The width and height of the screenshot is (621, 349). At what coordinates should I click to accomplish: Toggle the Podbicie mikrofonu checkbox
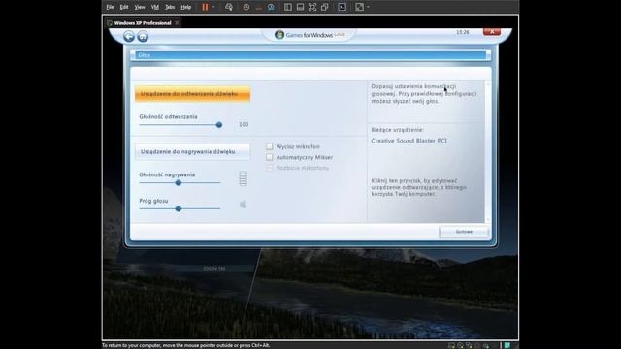click(x=270, y=168)
